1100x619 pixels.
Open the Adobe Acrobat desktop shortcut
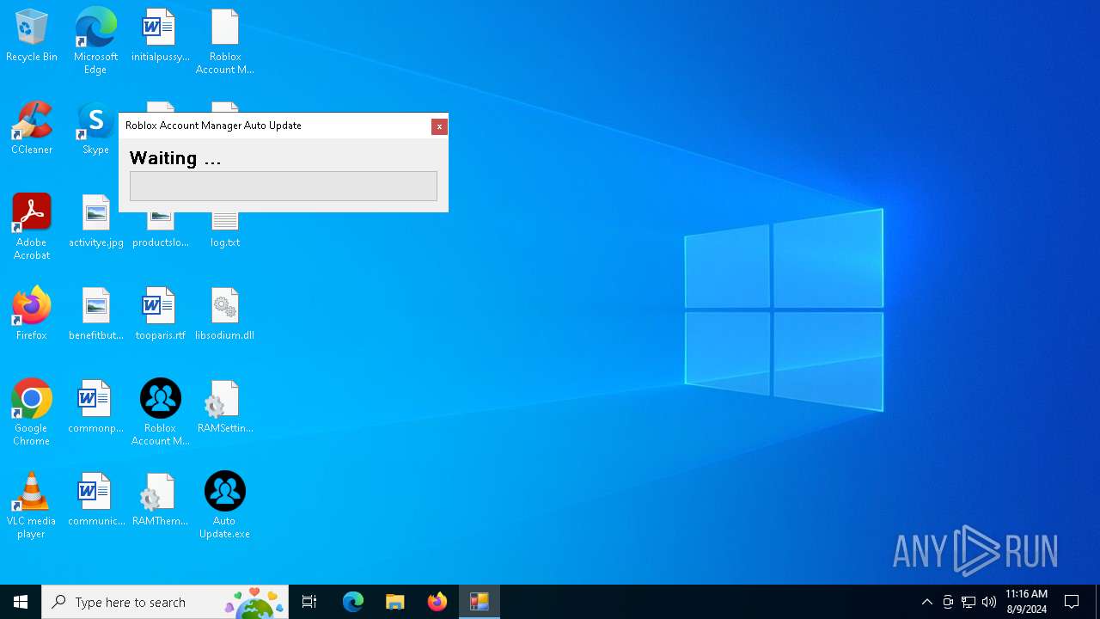click(x=32, y=227)
